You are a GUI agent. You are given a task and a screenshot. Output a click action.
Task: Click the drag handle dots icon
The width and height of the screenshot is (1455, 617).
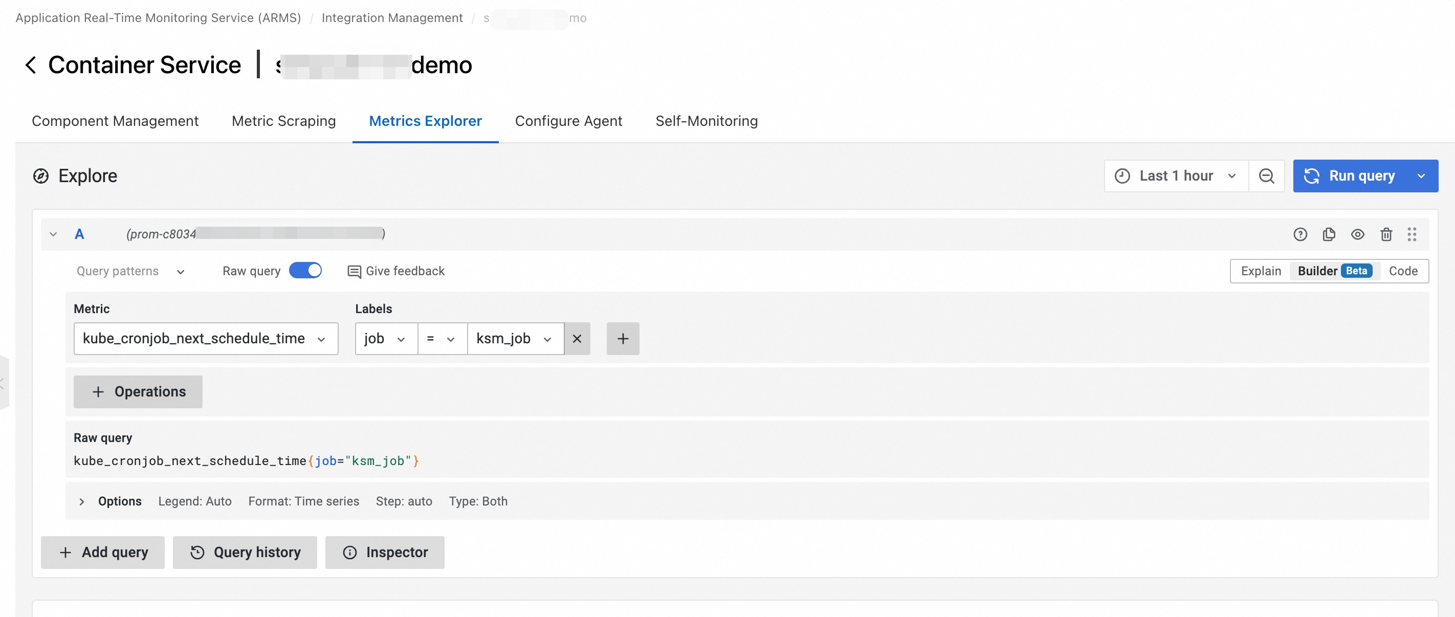click(x=1412, y=234)
